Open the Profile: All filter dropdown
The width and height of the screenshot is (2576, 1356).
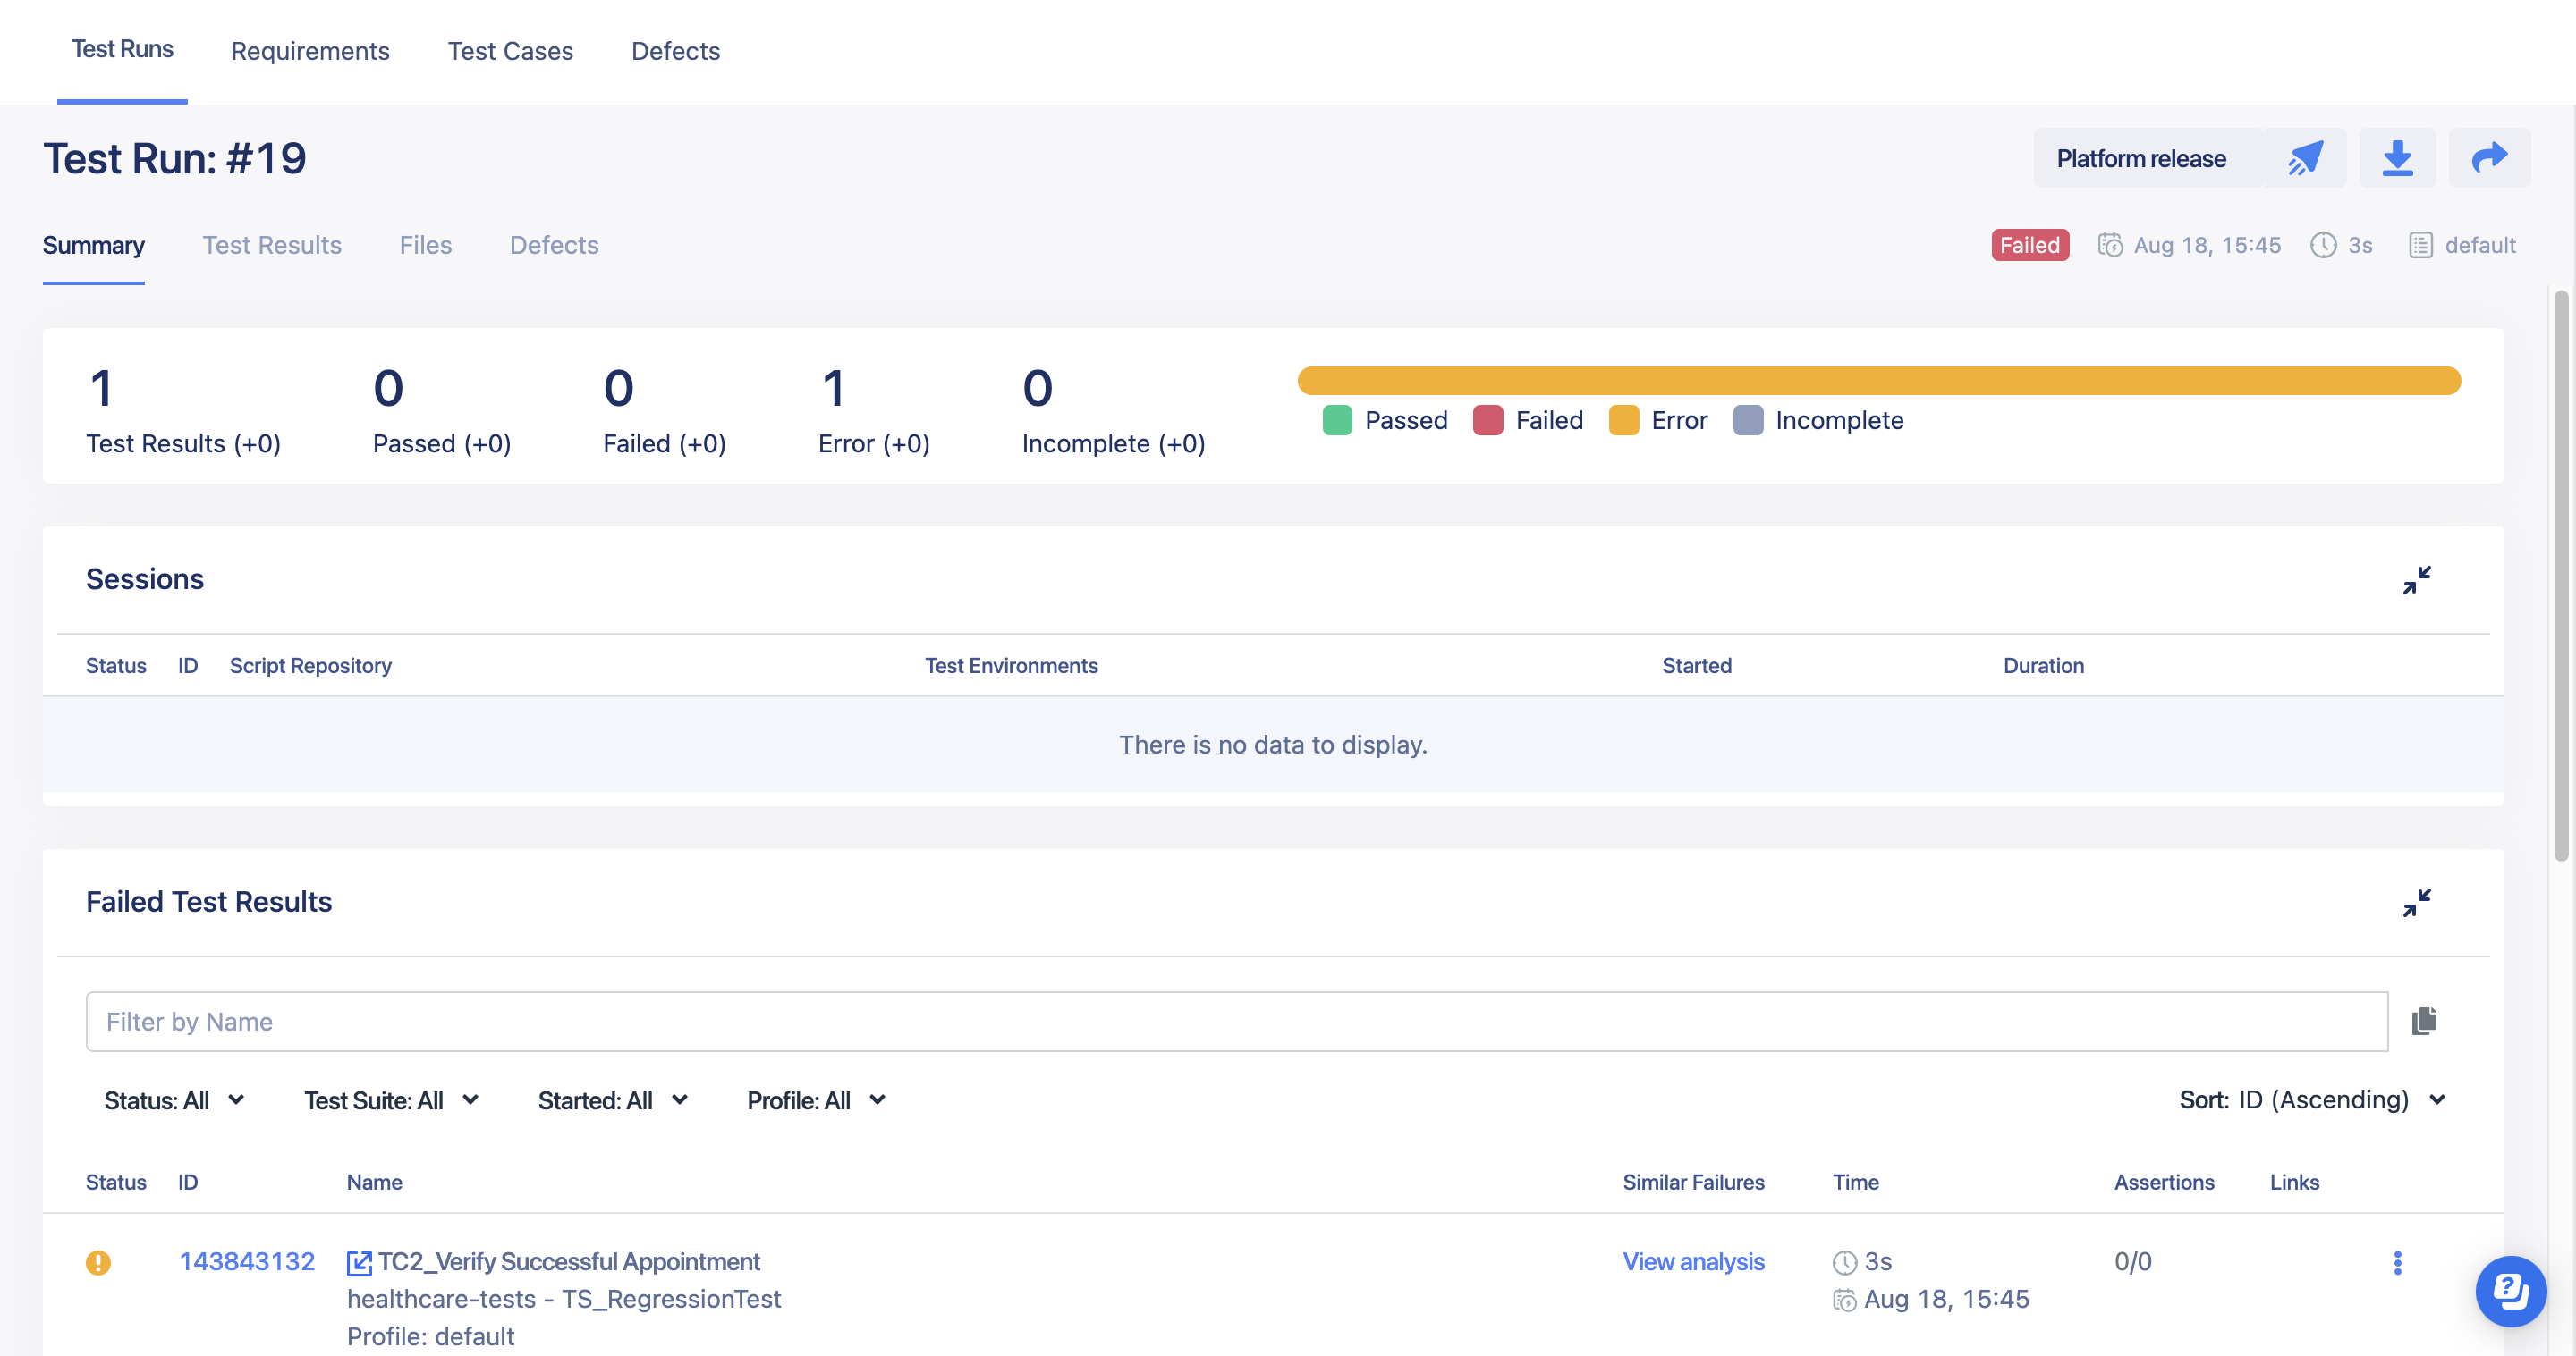tap(816, 1100)
